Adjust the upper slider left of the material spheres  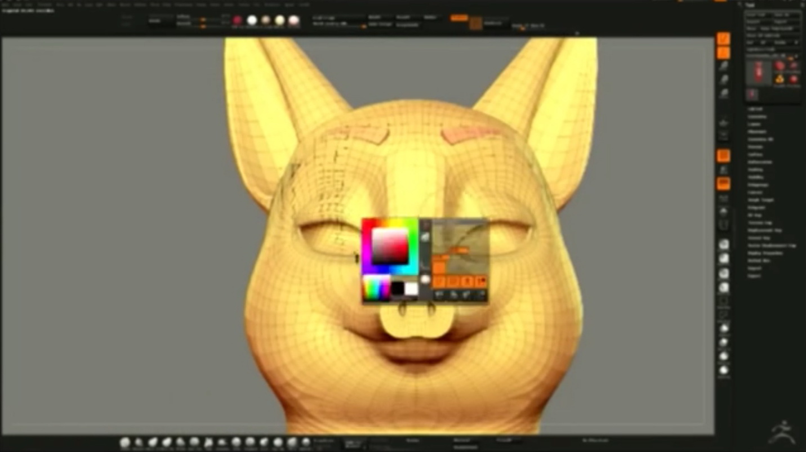point(202,20)
